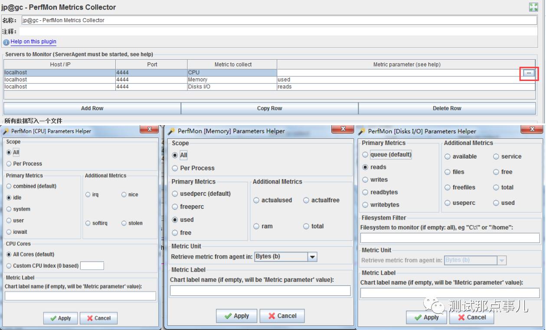Select queue (default) disk metric
546x330 pixels.
387,155
